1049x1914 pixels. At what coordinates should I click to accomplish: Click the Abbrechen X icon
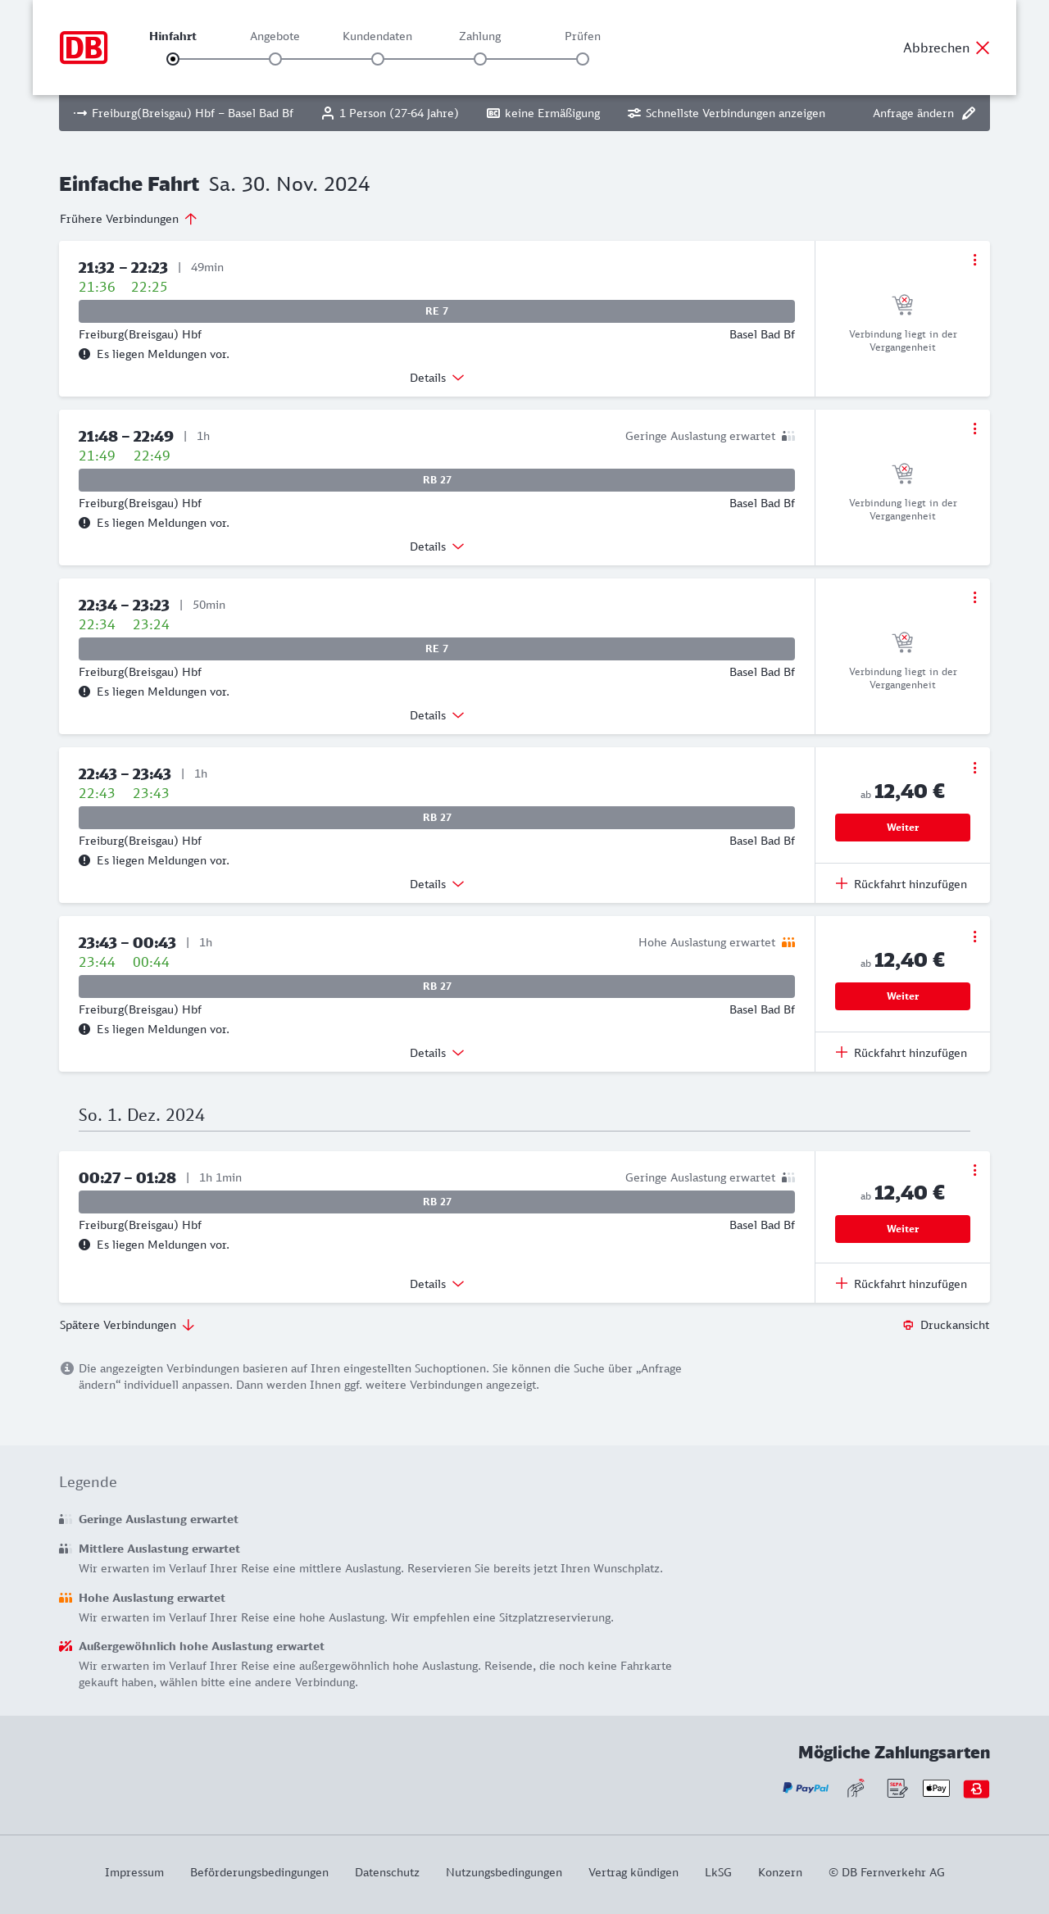pos(983,48)
